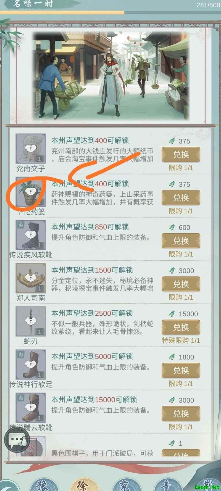The height and width of the screenshot is (491, 221).
Task: Redeem 兖南交子 with the 兑换 button
Action: (x=181, y=154)
